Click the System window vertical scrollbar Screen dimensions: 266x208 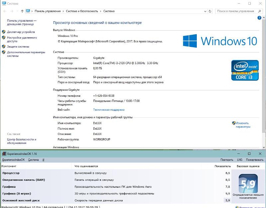pos(264,76)
